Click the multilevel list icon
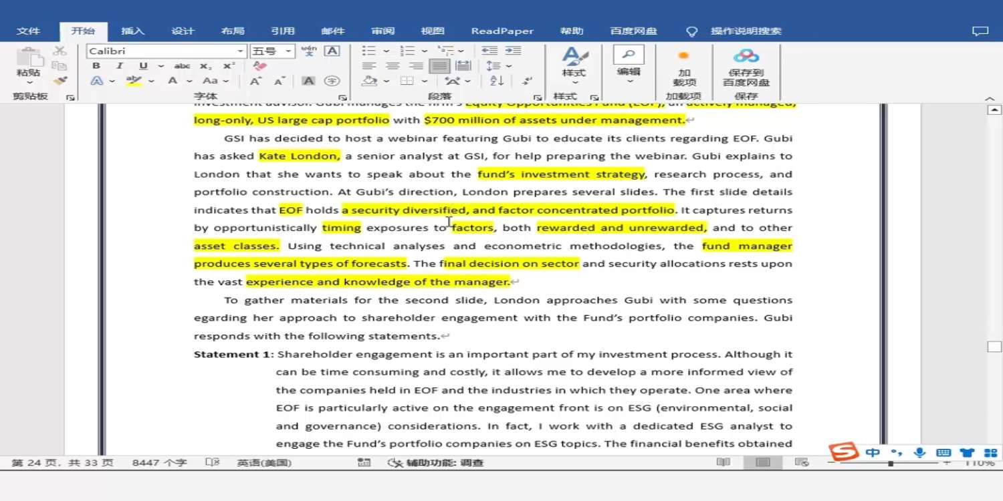Screen dimensions: 1003x501 [445, 51]
